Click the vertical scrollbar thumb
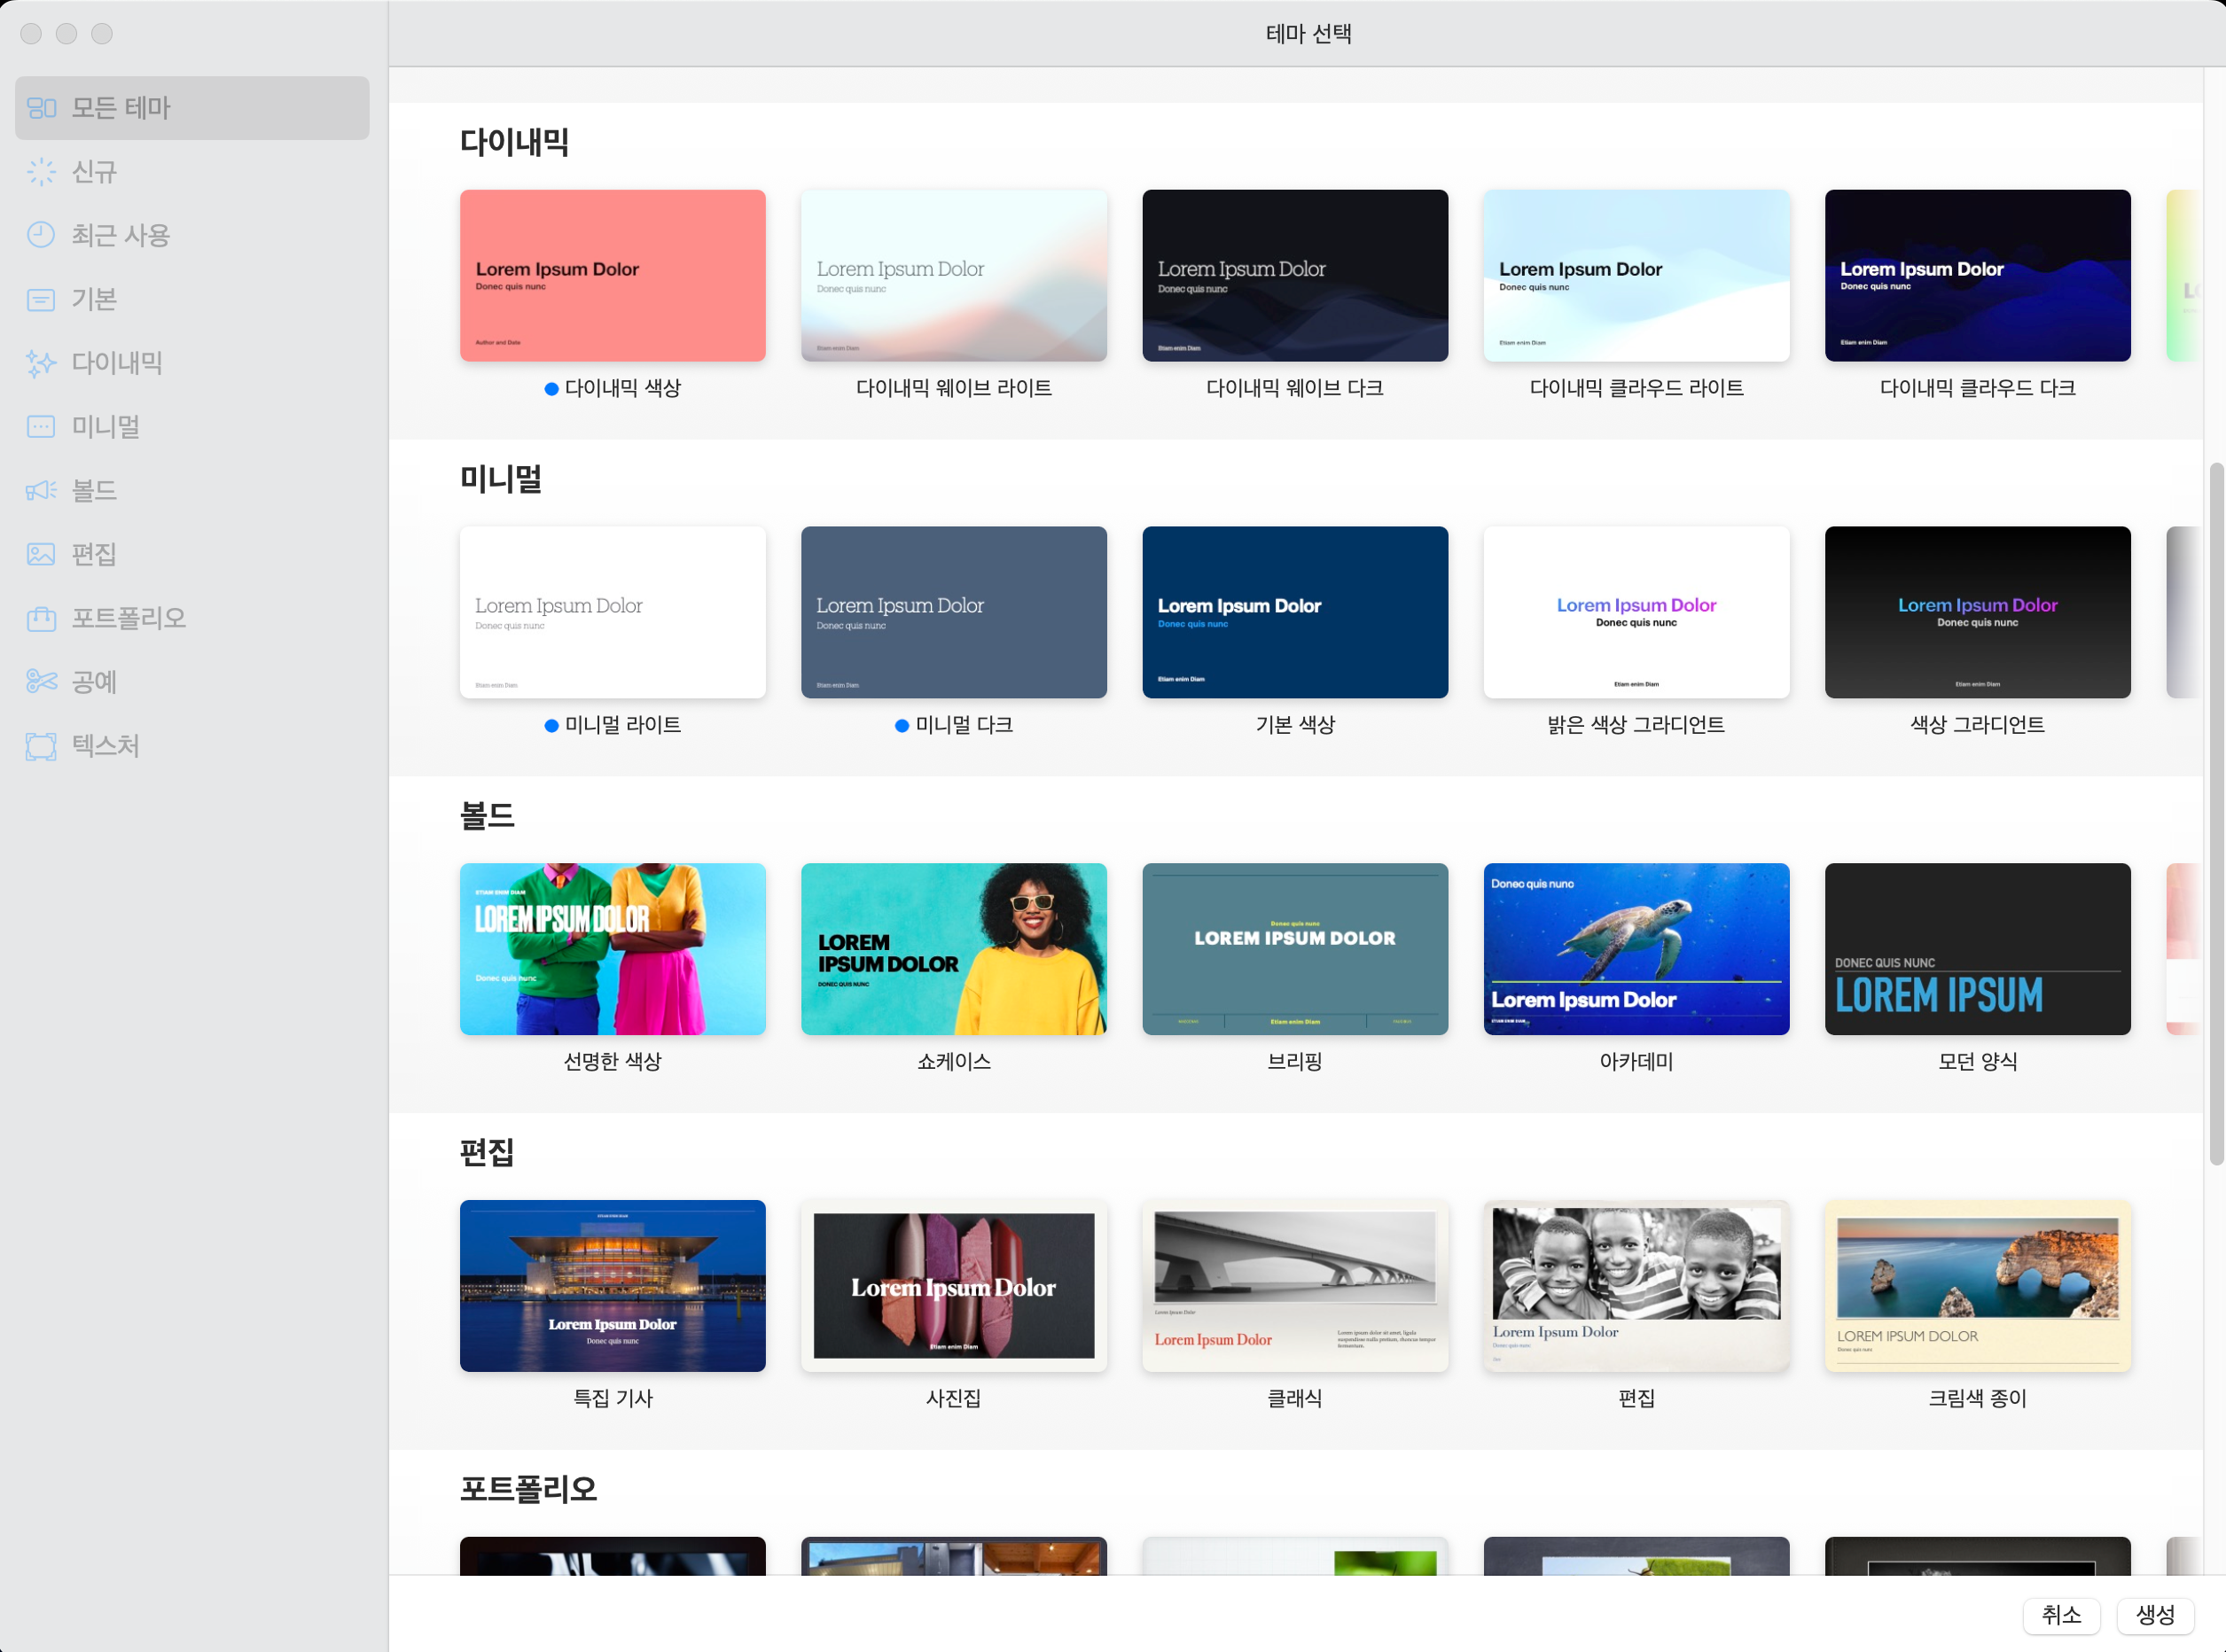The image size is (2226, 1652). (2216, 812)
